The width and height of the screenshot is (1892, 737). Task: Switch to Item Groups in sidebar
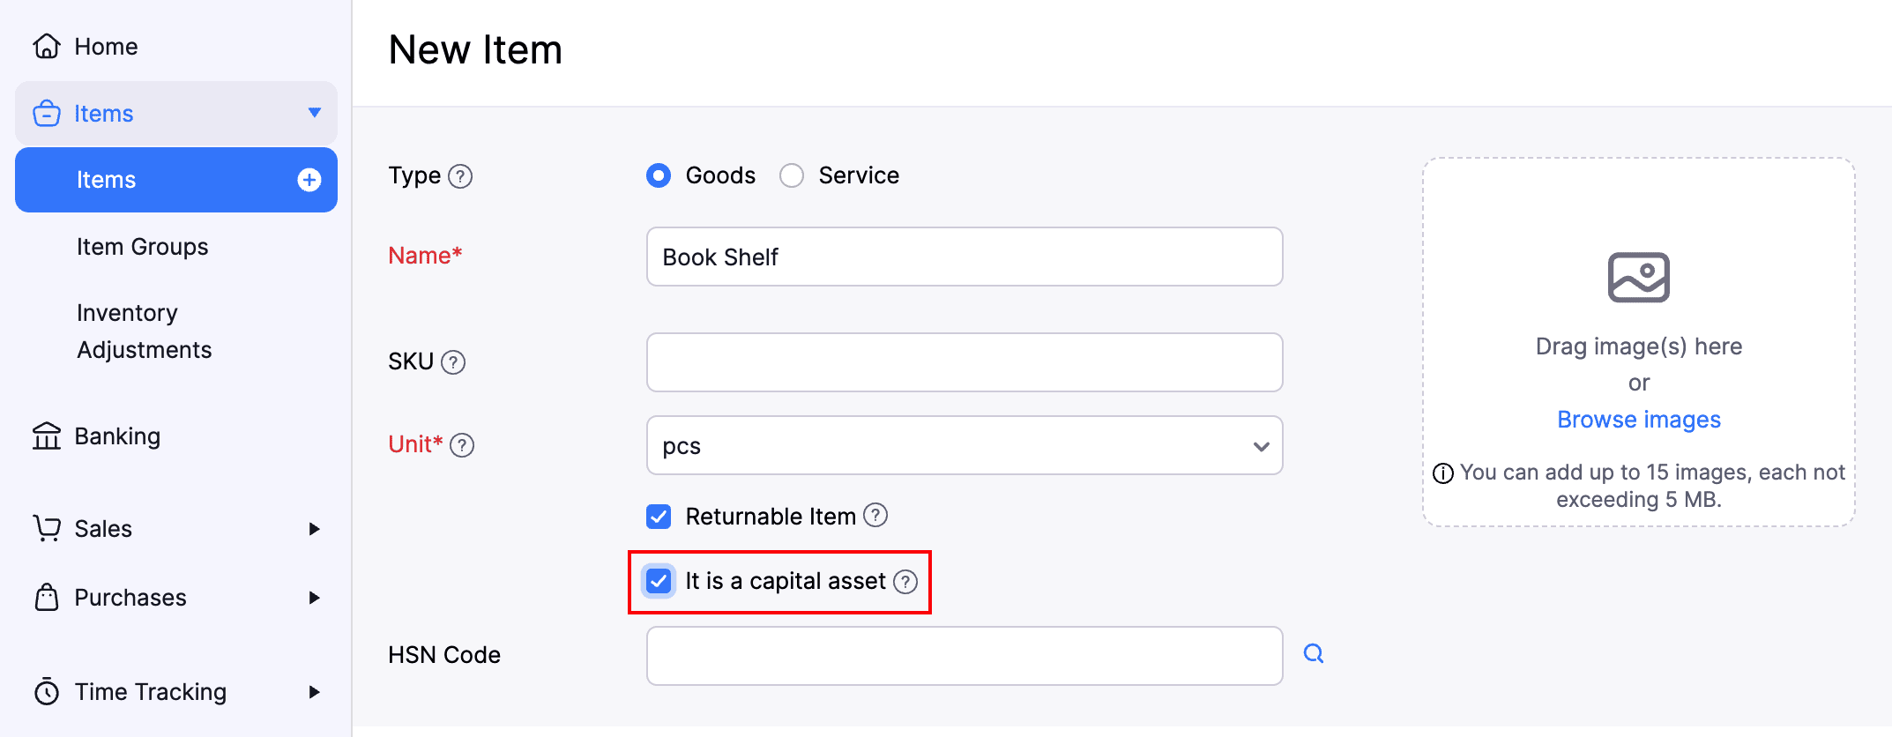click(x=142, y=247)
